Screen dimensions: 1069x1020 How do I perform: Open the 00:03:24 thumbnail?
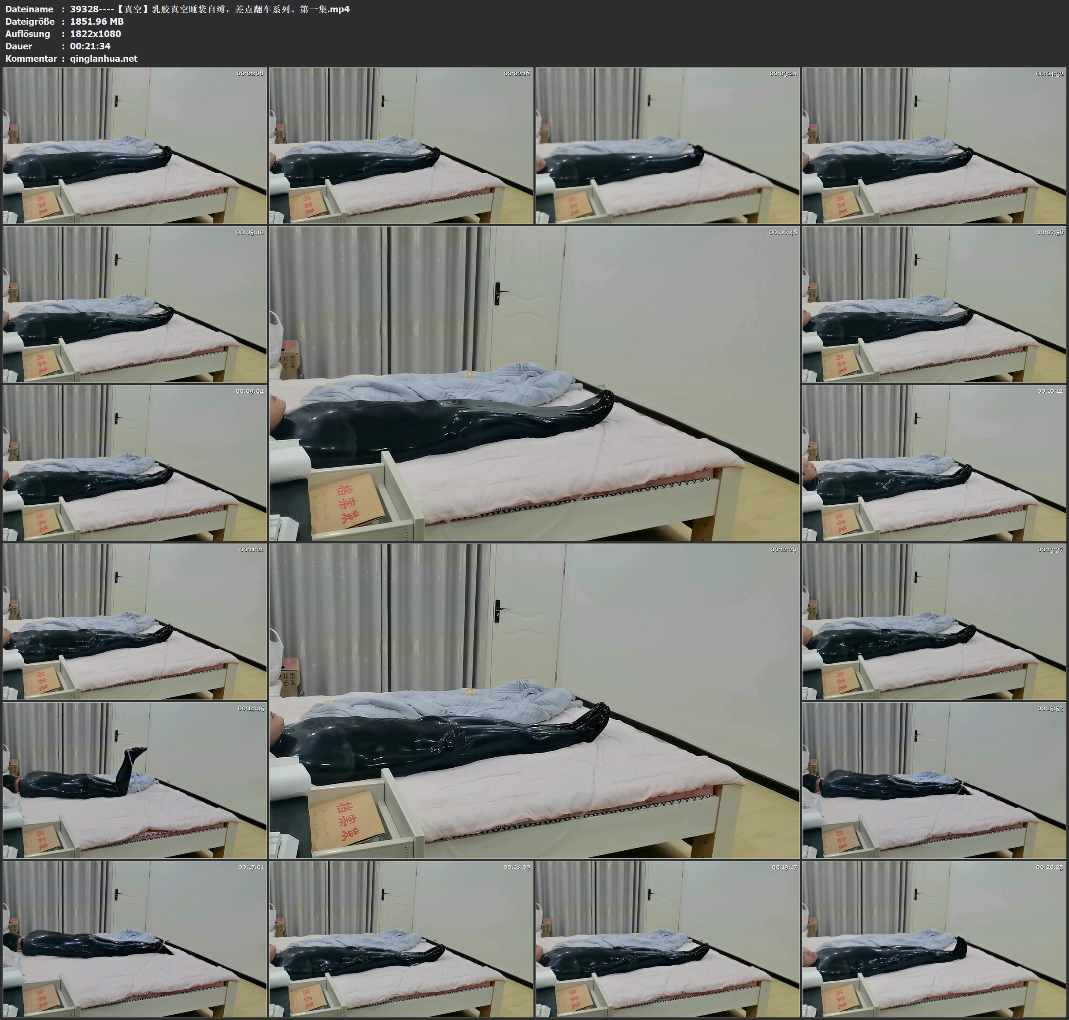coord(667,145)
